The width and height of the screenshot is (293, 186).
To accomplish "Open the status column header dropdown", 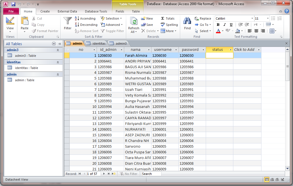I will [230, 50].
